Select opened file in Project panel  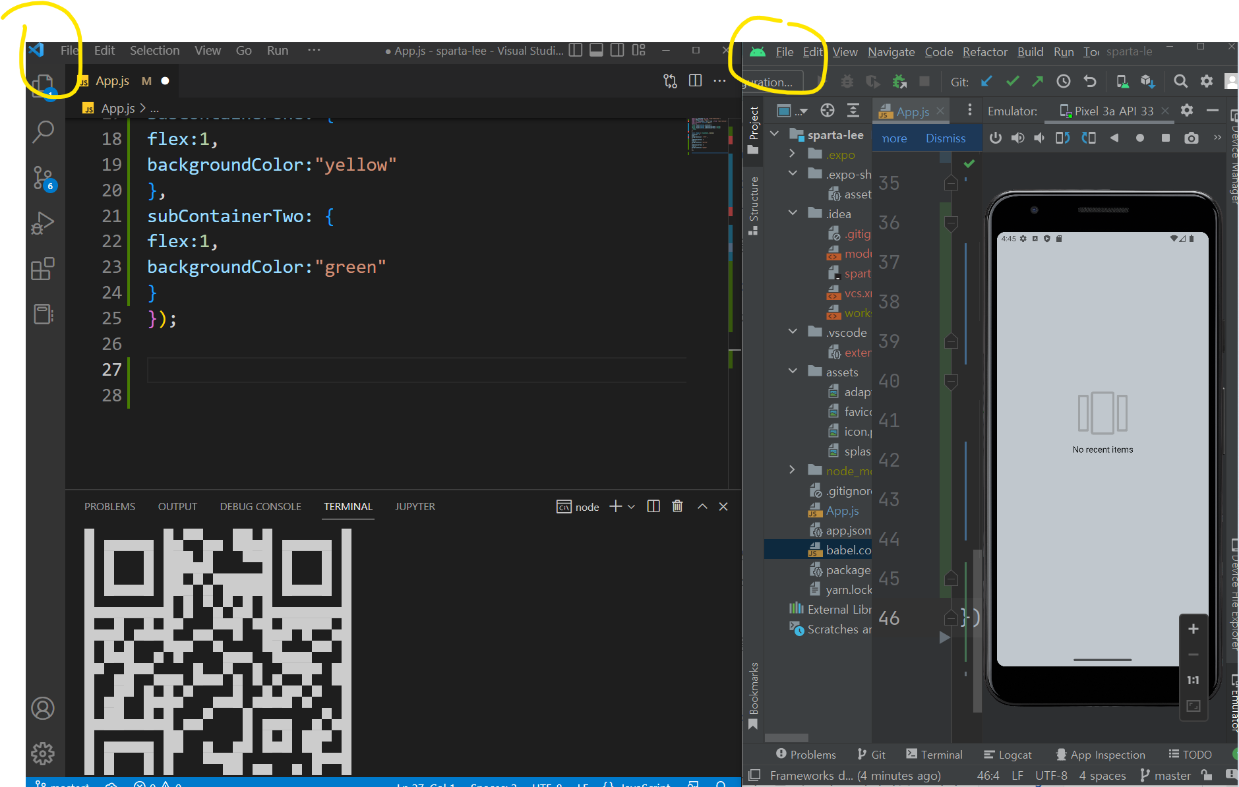click(828, 110)
